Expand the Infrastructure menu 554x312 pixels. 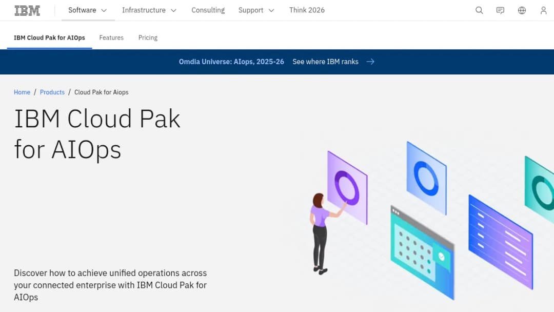pyautogui.click(x=149, y=10)
